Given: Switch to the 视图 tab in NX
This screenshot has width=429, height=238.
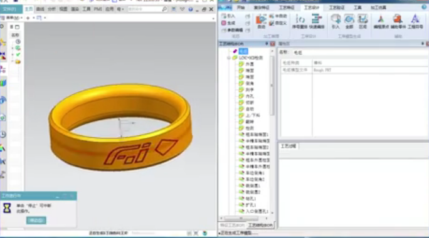Looking at the screenshot, I should [63, 9].
